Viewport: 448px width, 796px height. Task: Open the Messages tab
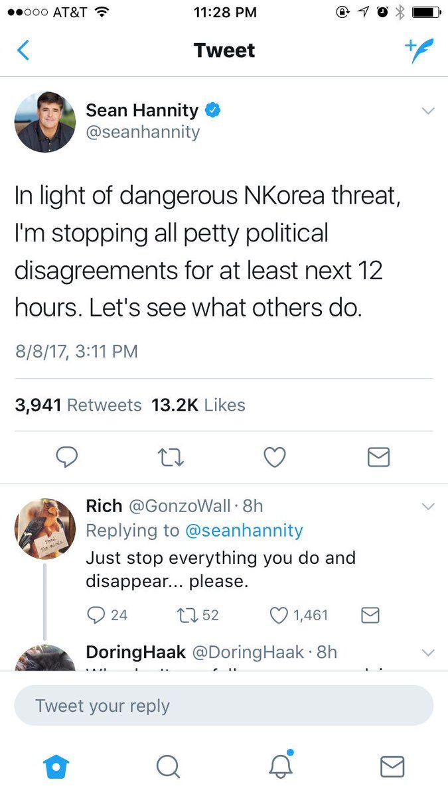click(x=392, y=767)
